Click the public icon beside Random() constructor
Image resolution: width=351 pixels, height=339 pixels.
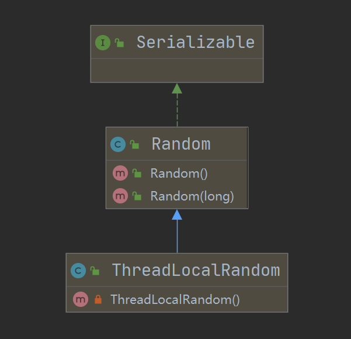pyautogui.click(x=137, y=174)
